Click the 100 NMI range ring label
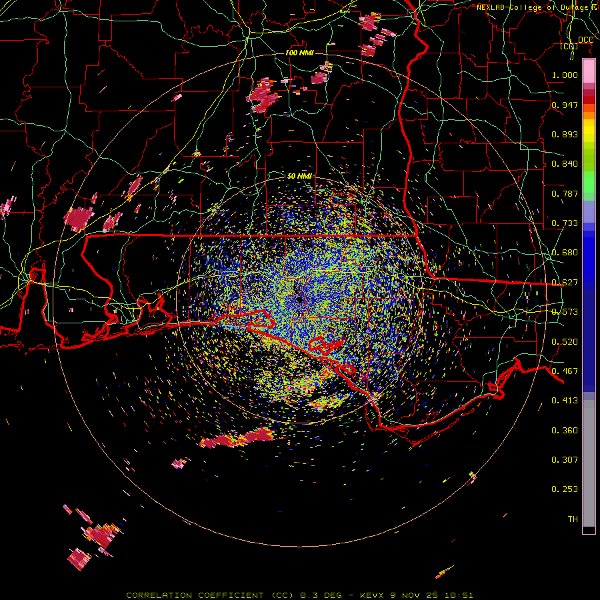Viewport: 600px width, 600px height. [x=299, y=53]
